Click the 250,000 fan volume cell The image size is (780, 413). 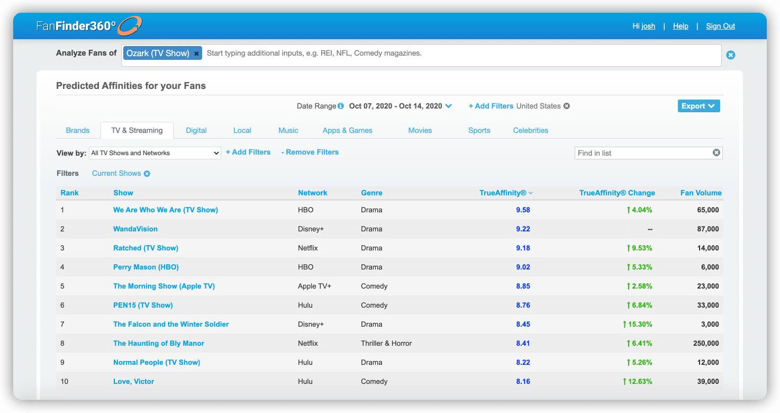click(706, 343)
